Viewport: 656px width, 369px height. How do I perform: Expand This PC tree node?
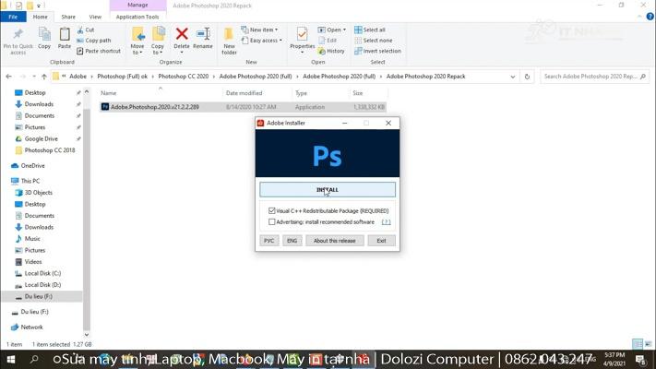coord(7,181)
